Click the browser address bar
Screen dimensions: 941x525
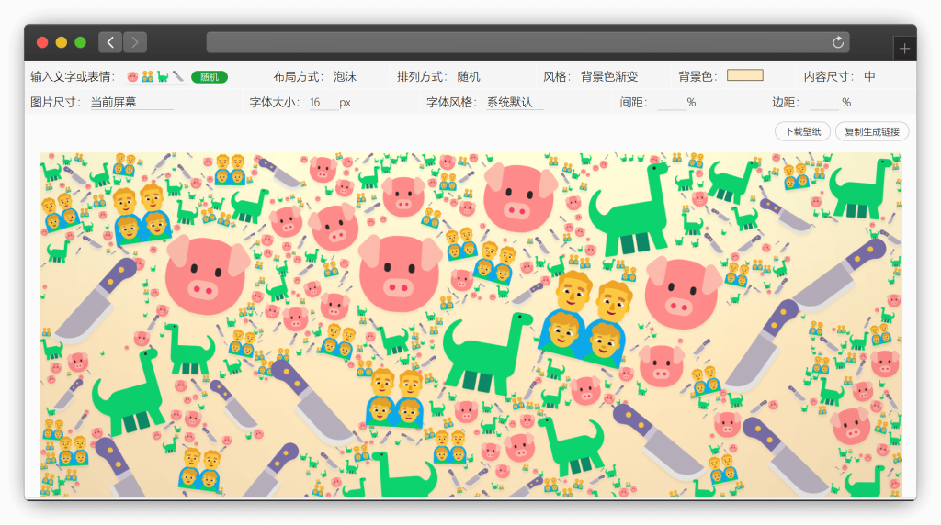pyautogui.click(x=528, y=42)
